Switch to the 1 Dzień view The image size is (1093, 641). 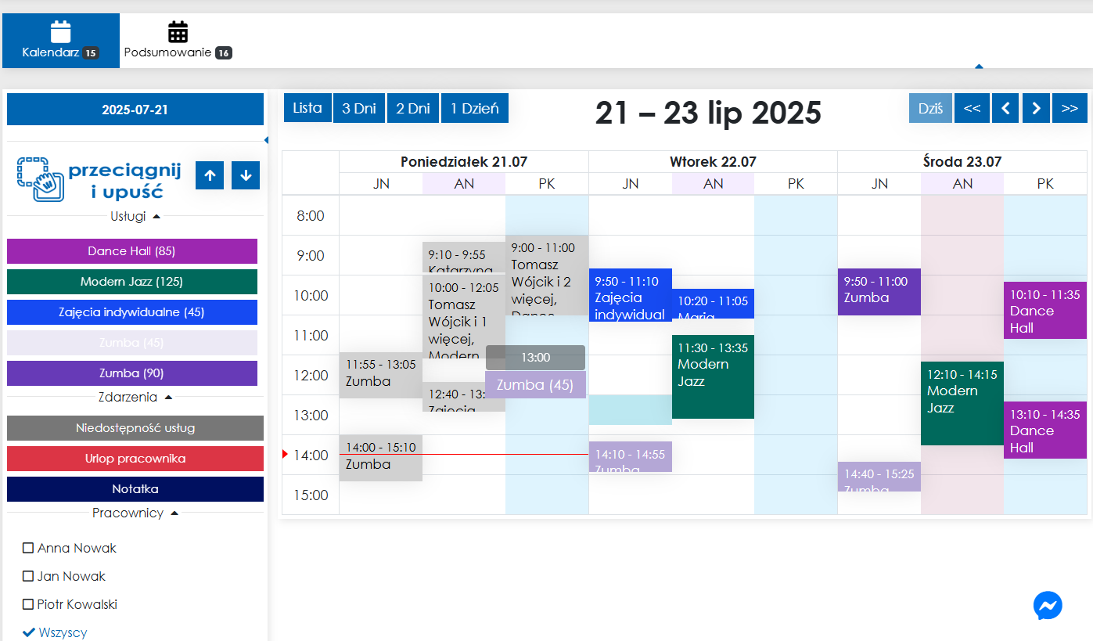[475, 108]
